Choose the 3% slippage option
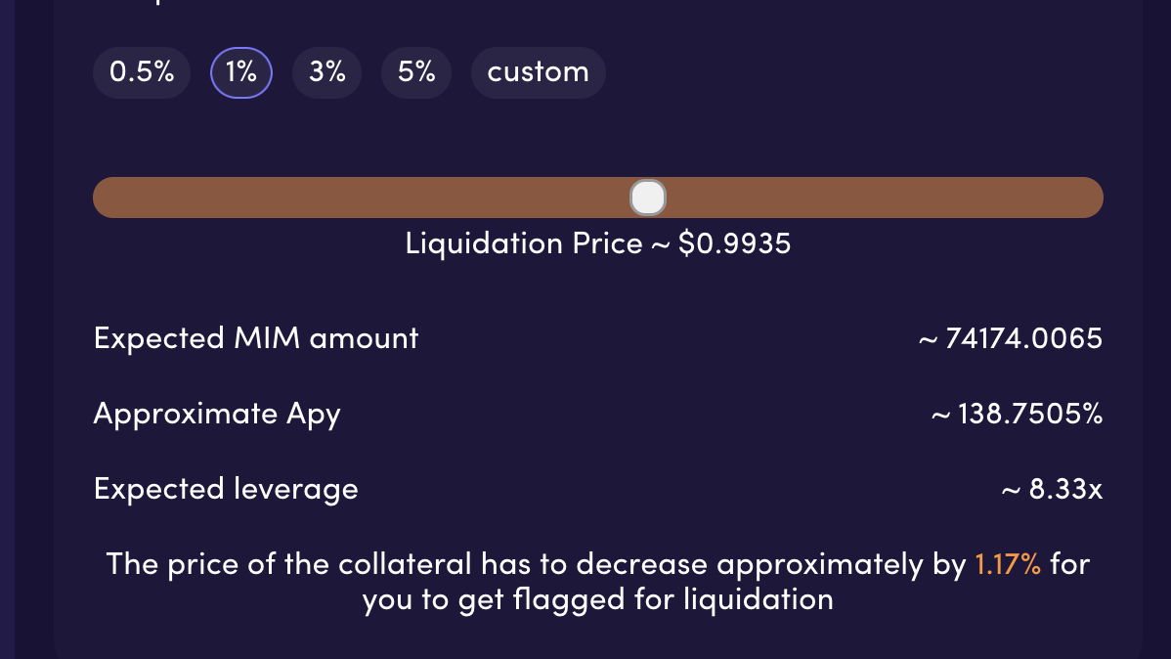Image resolution: width=1171 pixels, height=659 pixels. tap(327, 72)
